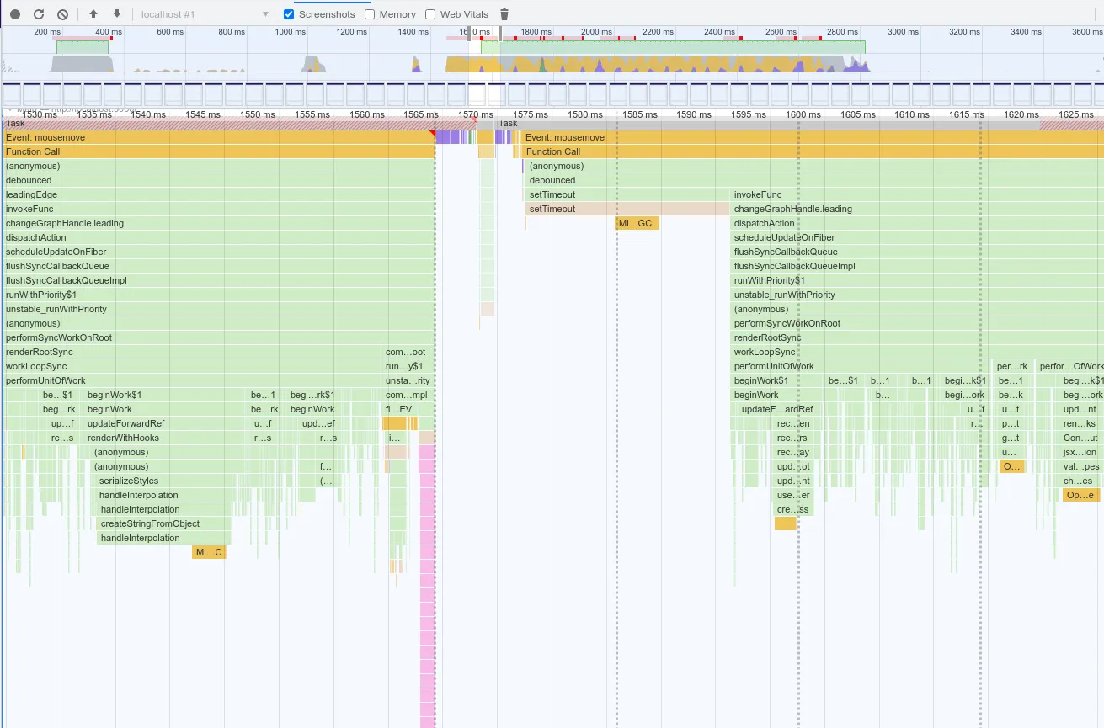Load a profile using the upload arrow
1104x728 pixels.
pyautogui.click(x=93, y=14)
